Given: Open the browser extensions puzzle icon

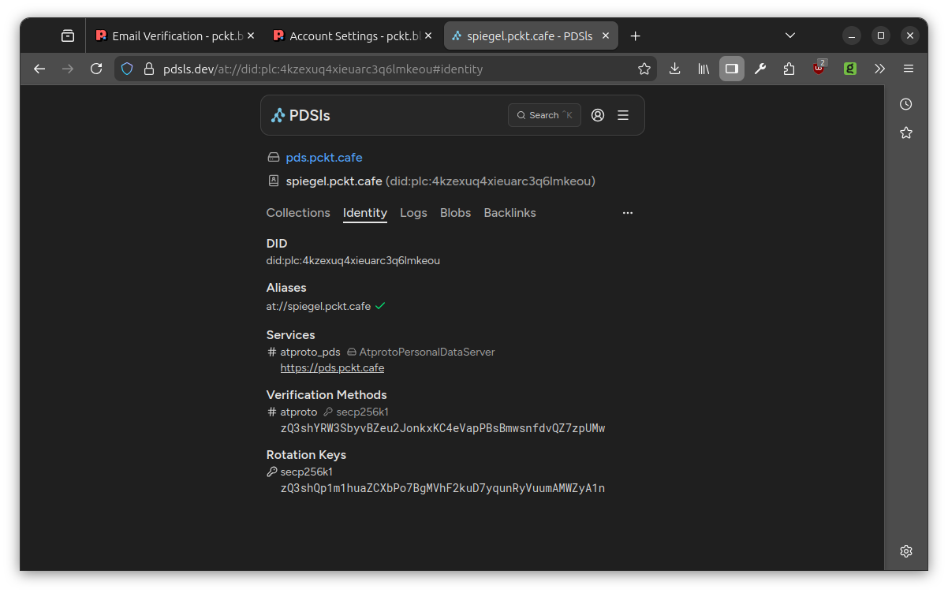Looking at the screenshot, I should [x=789, y=69].
